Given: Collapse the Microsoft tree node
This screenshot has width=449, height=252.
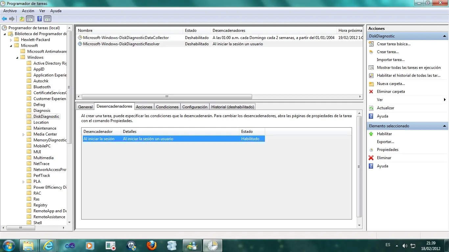Looking at the screenshot, I should point(11,46).
